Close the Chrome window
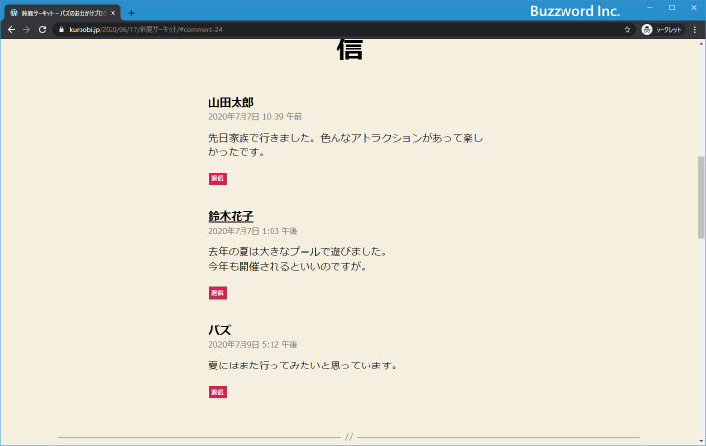This screenshot has width=706, height=446. pos(693,7)
